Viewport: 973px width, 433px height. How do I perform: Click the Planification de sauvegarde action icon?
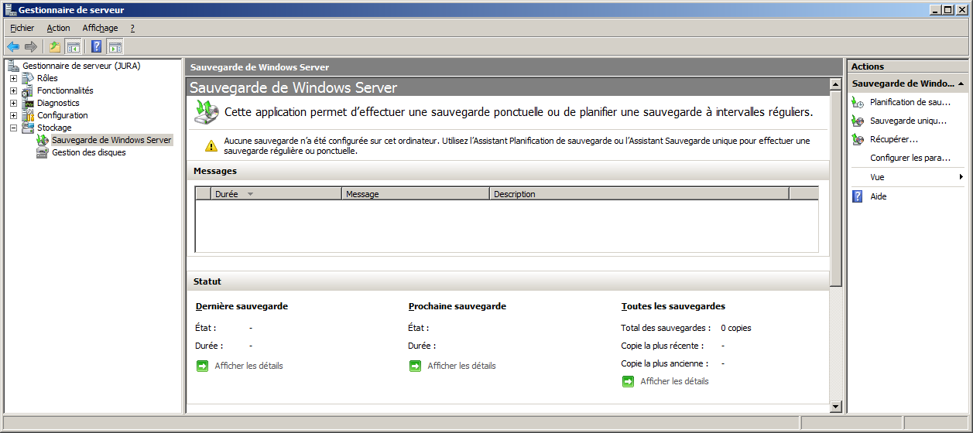pos(858,102)
